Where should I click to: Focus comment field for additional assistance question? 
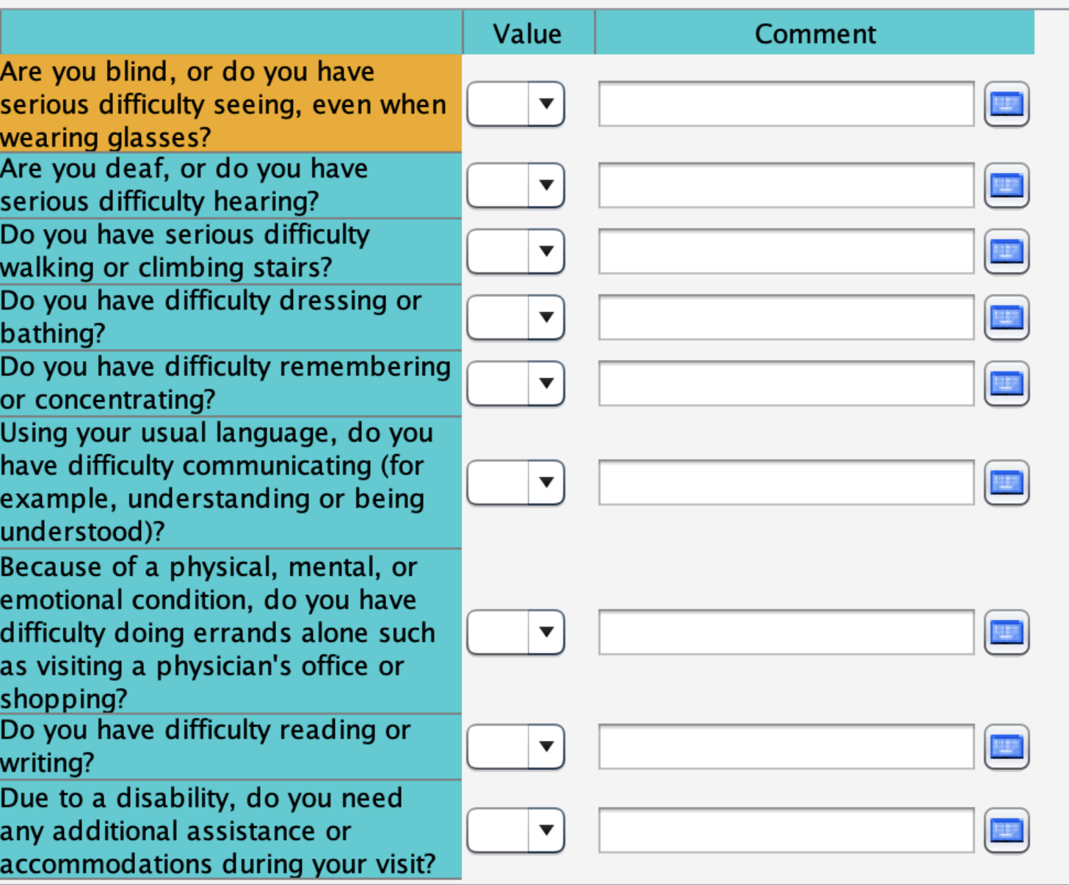click(x=786, y=831)
